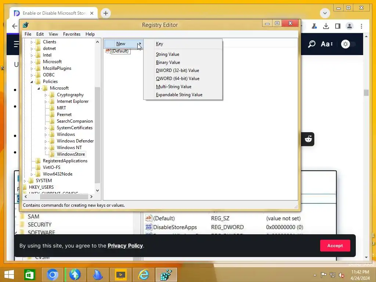Accept the privacy policy banner
This screenshot has height=282, width=376.
(335, 246)
